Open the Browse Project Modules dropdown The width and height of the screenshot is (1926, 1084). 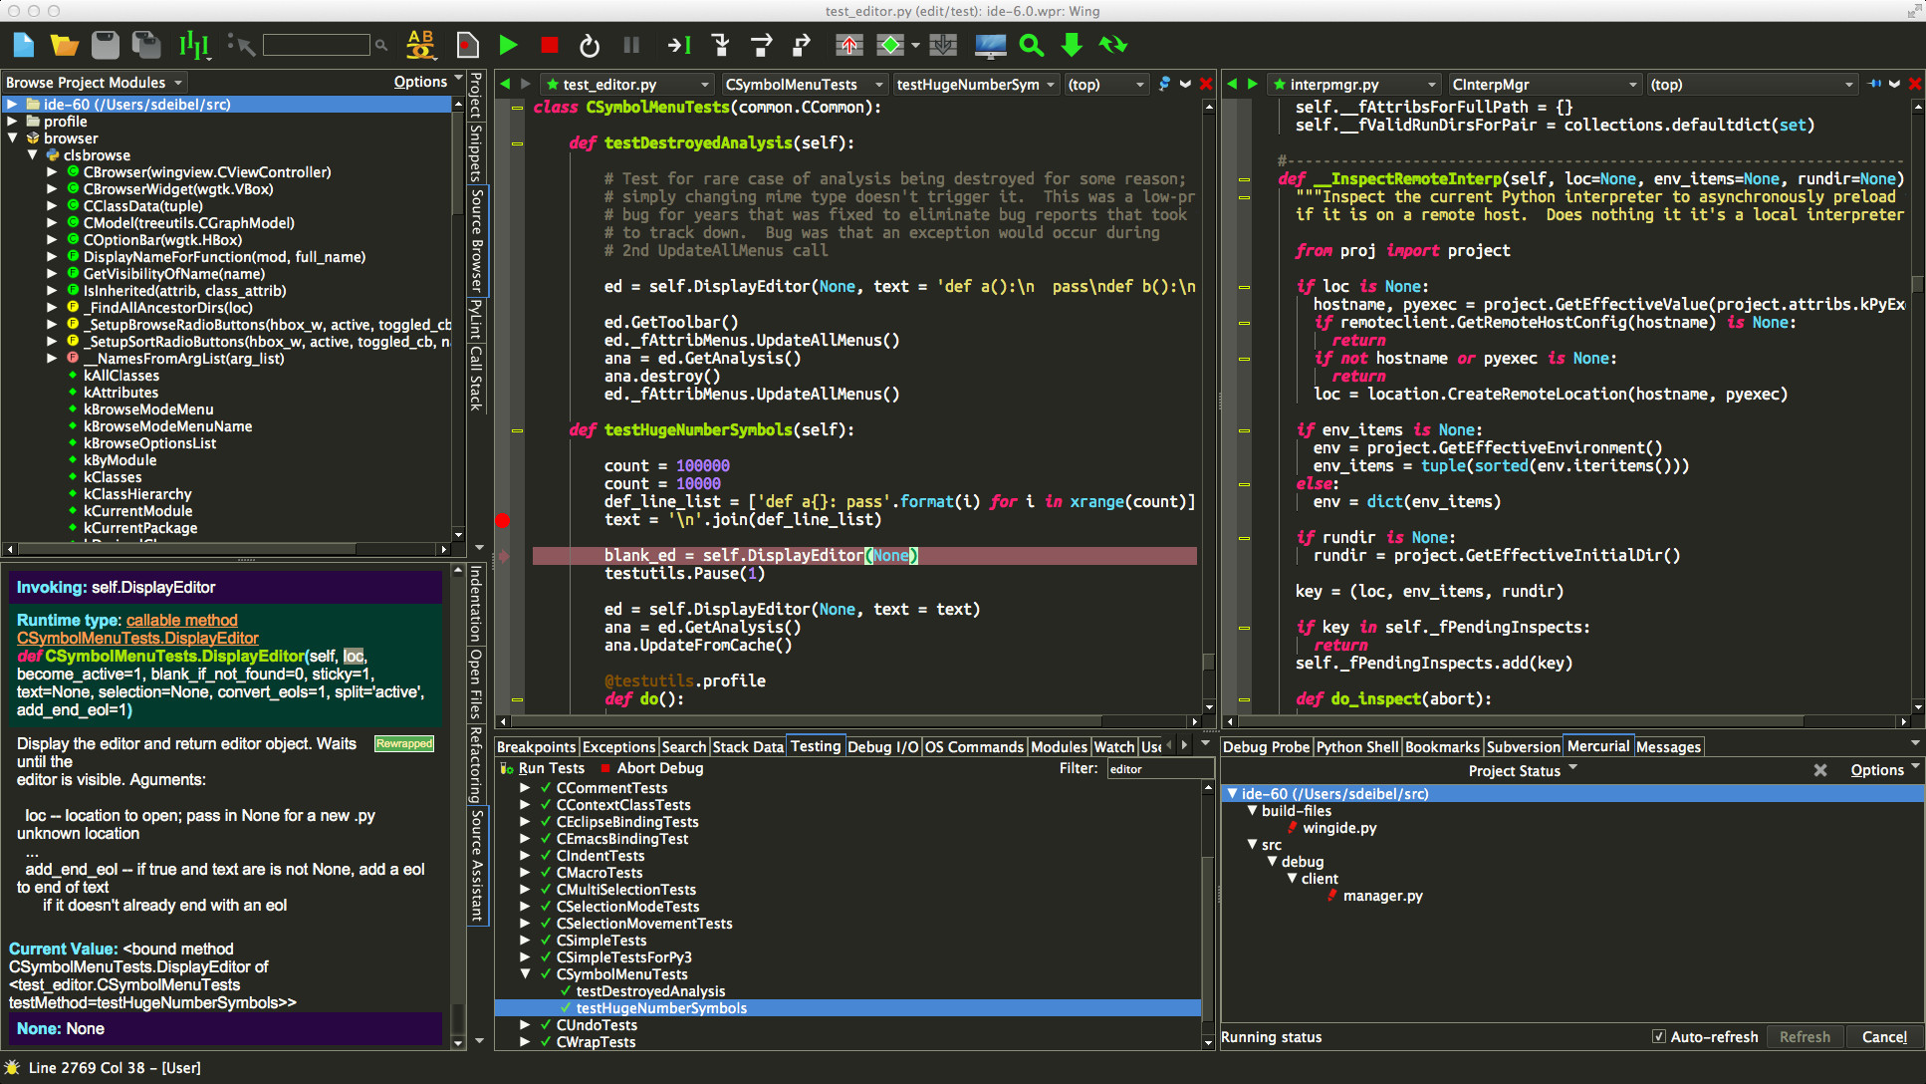pyautogui.click(x=94, y=82)
